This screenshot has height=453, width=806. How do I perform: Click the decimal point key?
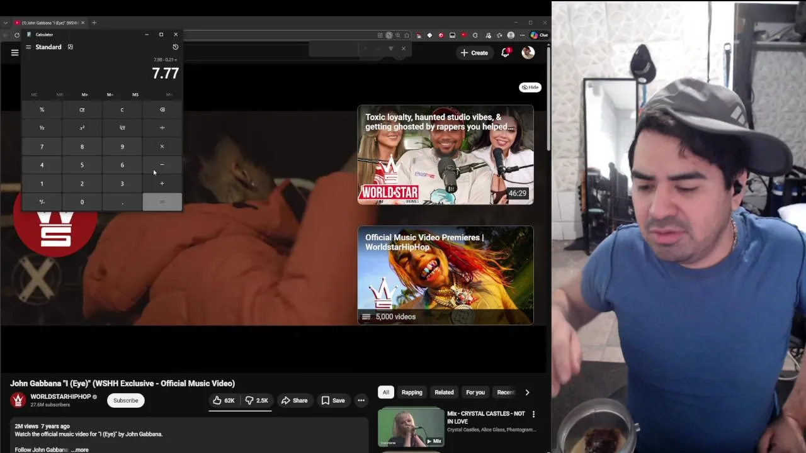click(122, 202)
